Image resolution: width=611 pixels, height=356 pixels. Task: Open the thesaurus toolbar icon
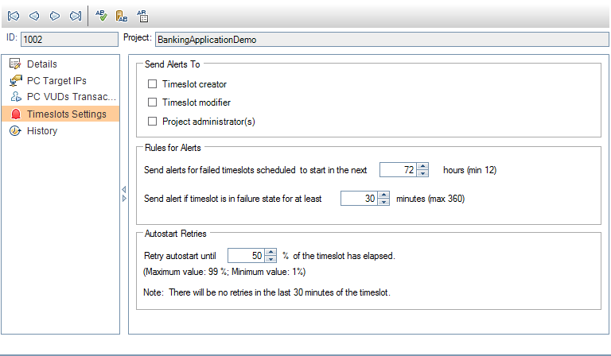click(x=122, y=15)
